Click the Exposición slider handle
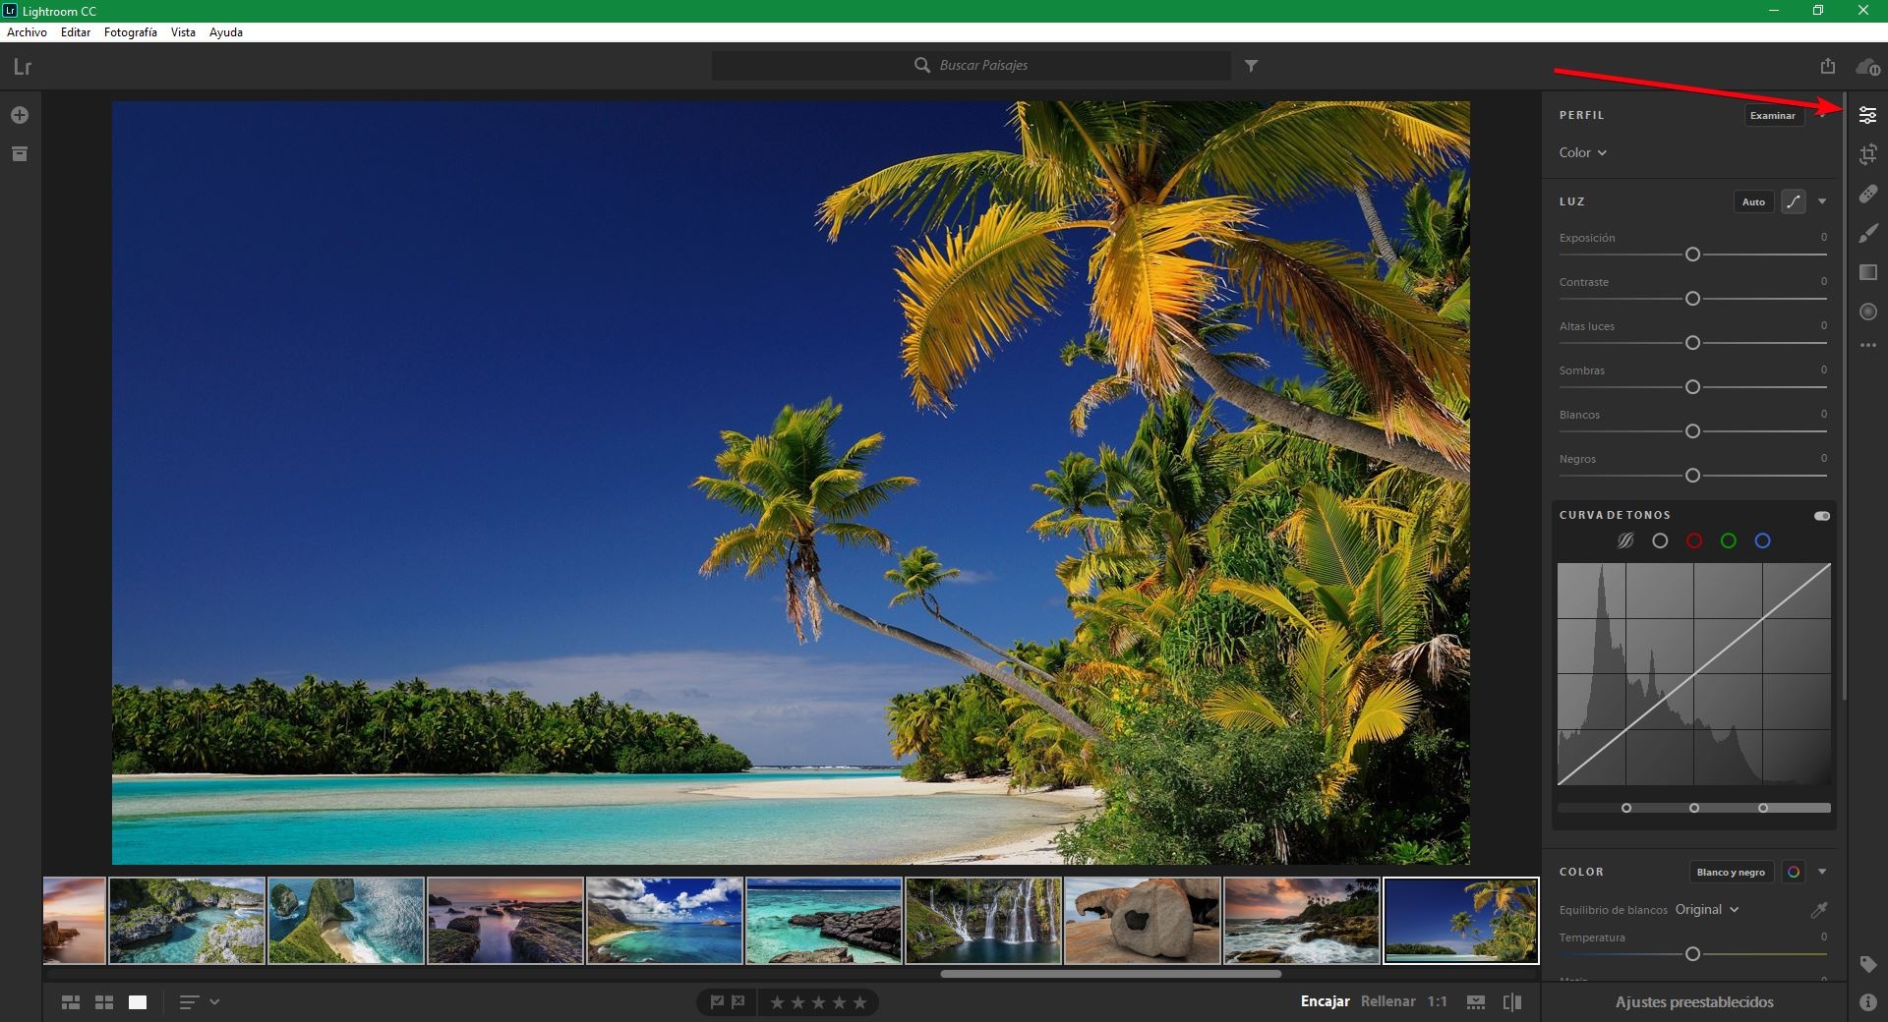1888x1022 pixels. [x=1692, y=255]
